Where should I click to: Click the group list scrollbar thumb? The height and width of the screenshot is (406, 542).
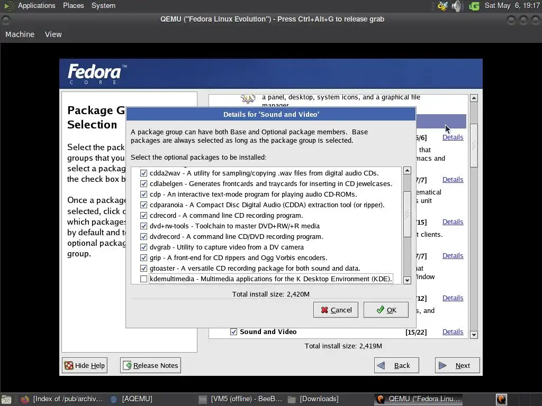click(474, 145)
